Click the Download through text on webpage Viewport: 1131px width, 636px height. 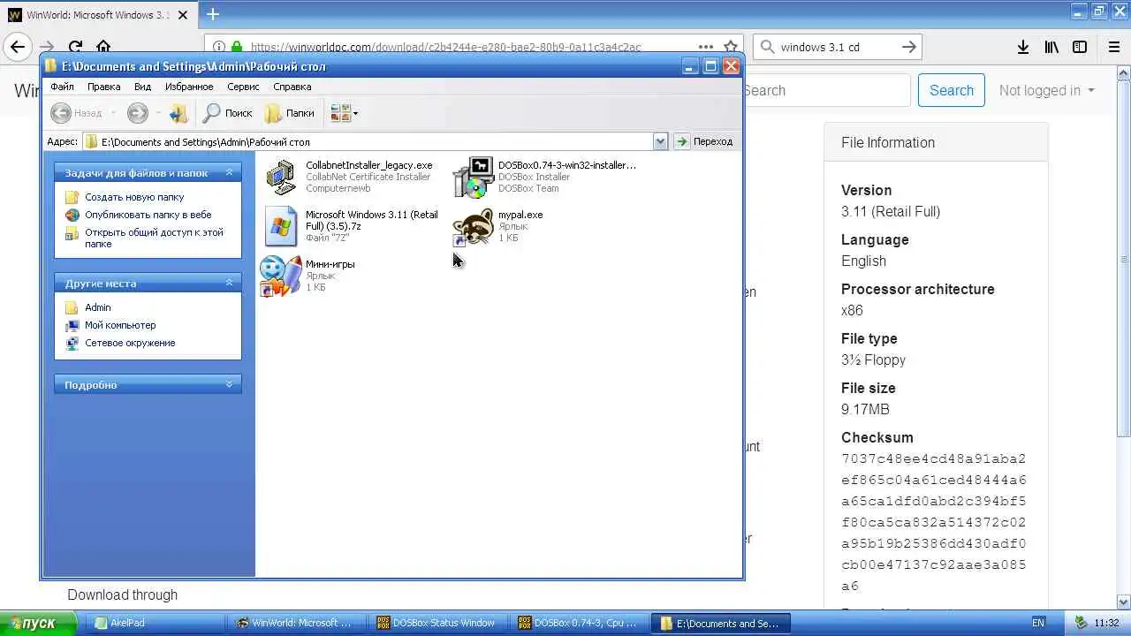point(123,594)
